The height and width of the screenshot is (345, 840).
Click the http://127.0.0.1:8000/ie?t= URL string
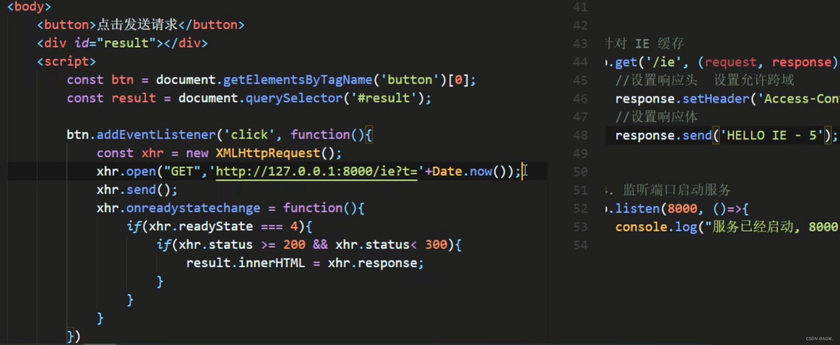[x=316, y=171]
